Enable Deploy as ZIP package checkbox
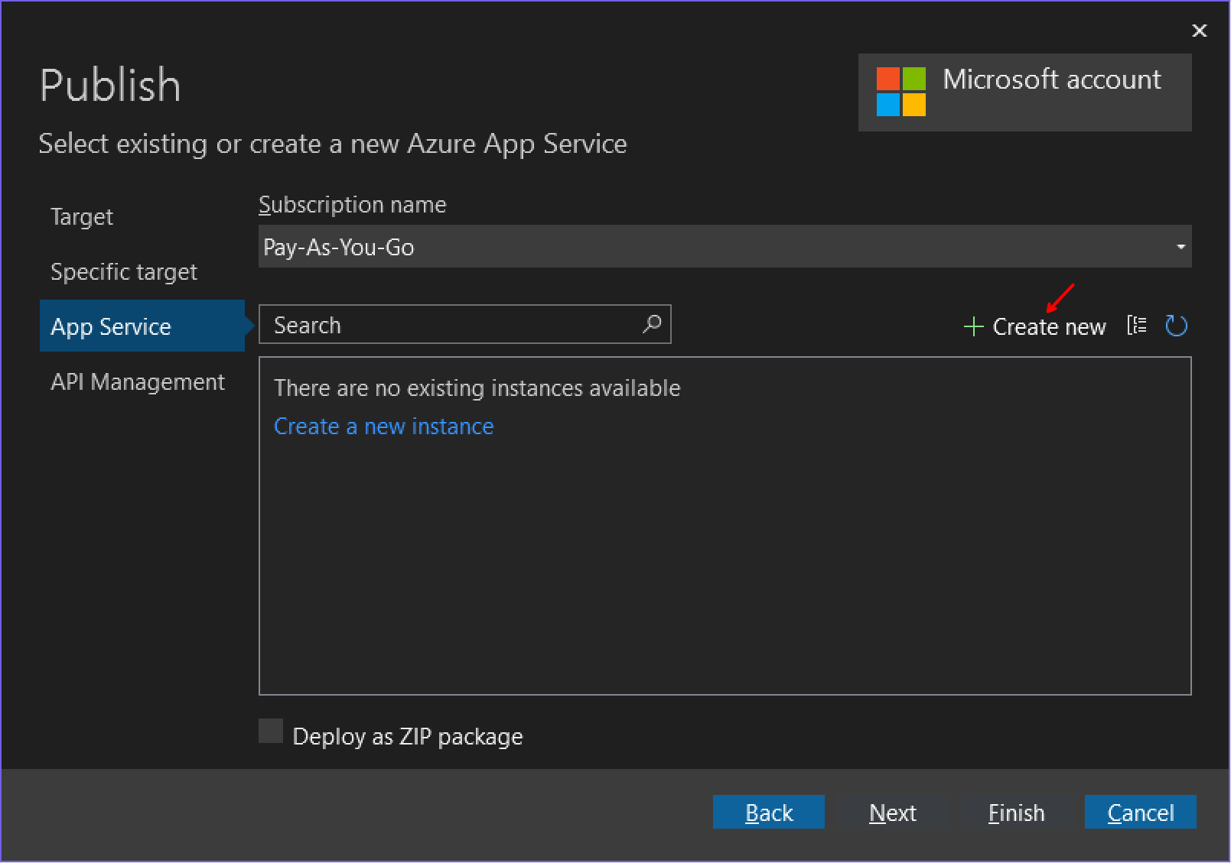The image size is (1231, 863). pos(271,732)
